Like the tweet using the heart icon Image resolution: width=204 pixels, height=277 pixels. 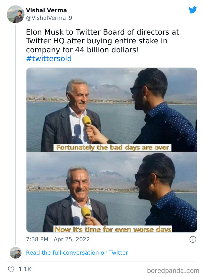[11, 269]
